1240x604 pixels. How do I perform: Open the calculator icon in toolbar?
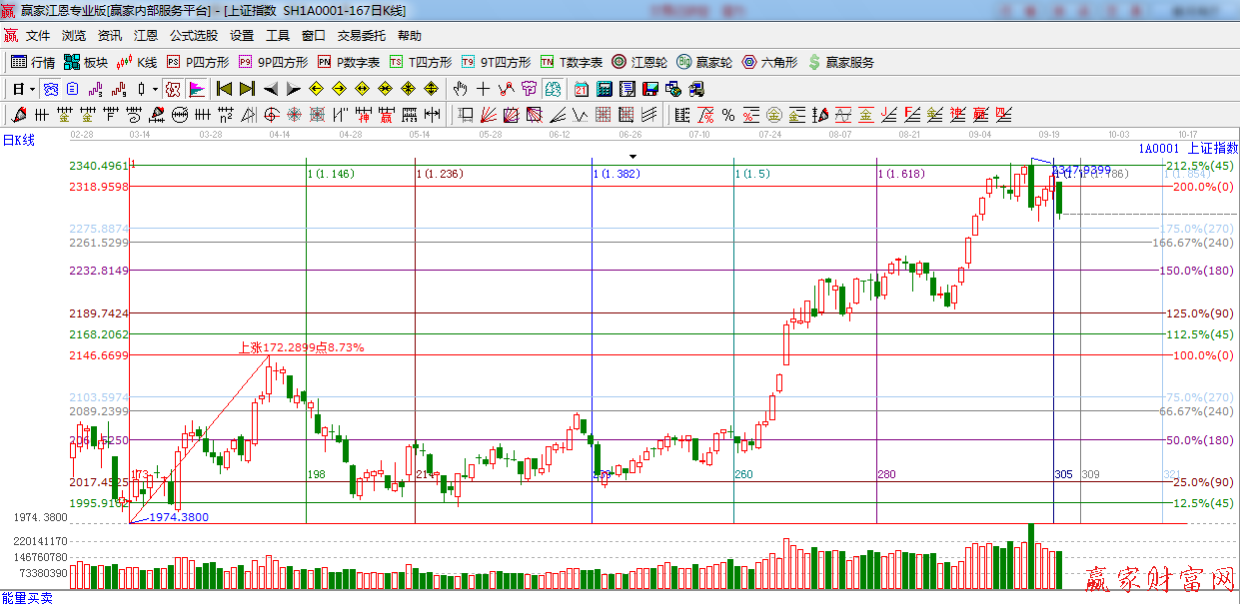tap(604, 89)
